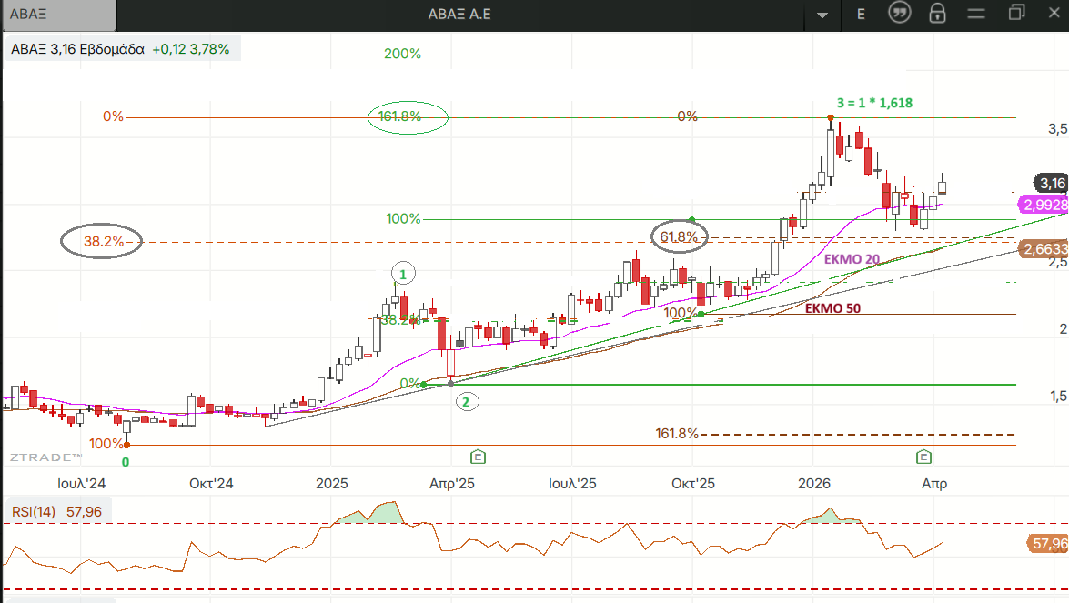Click the circled 61,8% retracement label
Image resolution: width=1069 pixels, height=603 pixels.
click(x=680, y=237)
